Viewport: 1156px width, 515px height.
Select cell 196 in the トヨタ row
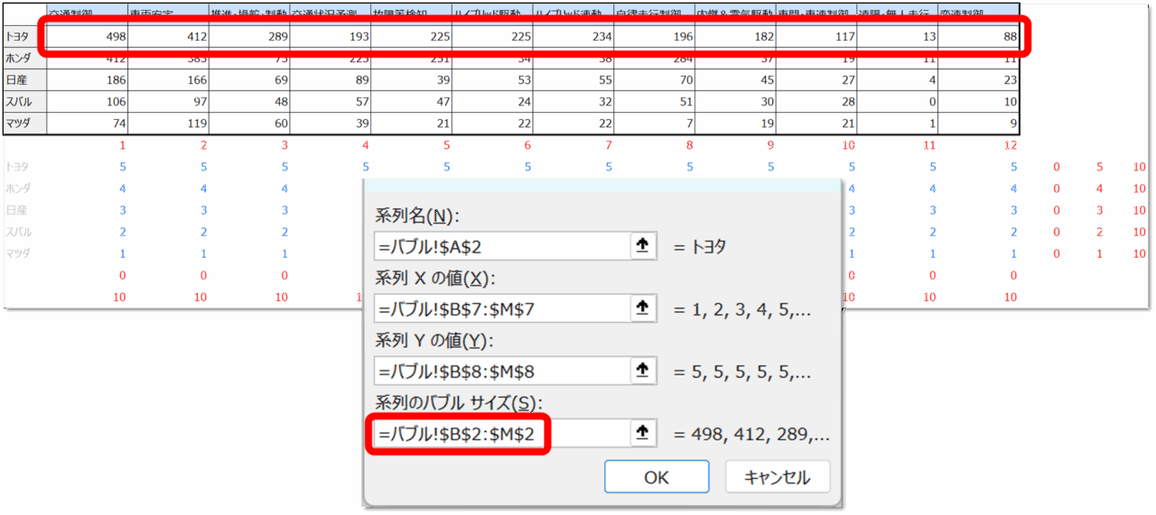tap(655, 37)
